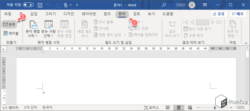Click the Undo icon

pyautogui.click(x=48, y=5)
